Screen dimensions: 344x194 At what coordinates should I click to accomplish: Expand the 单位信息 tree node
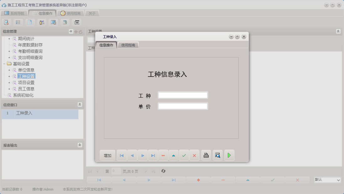[x=9, y=70]
